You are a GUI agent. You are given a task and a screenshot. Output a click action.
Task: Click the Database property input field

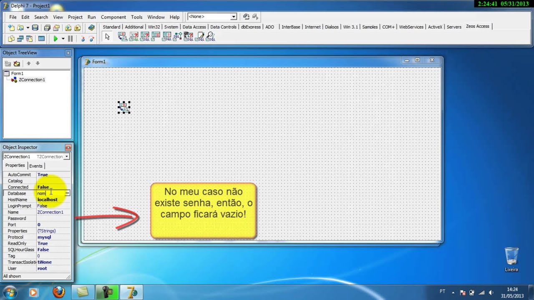coord(50,193)
